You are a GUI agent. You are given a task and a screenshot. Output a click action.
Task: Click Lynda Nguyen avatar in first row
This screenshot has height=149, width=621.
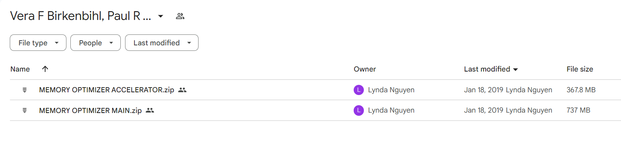(x=359, y=90)
